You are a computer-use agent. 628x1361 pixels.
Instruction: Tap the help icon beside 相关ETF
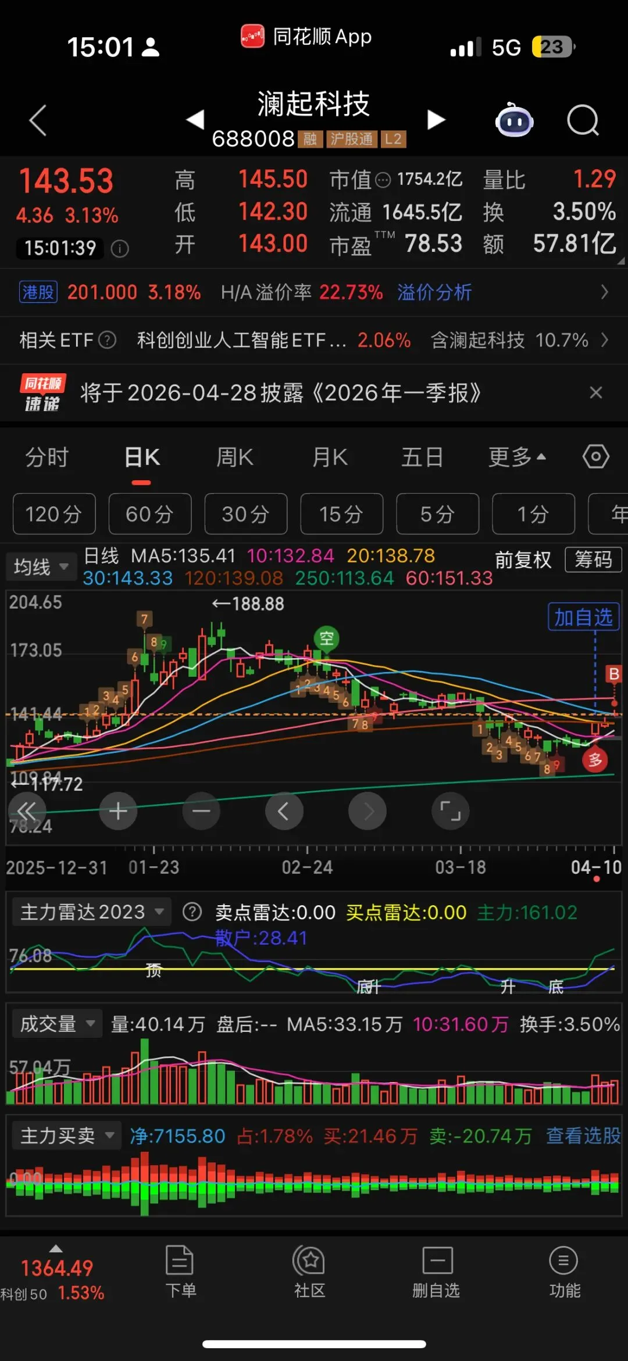[x=107, y=340]
